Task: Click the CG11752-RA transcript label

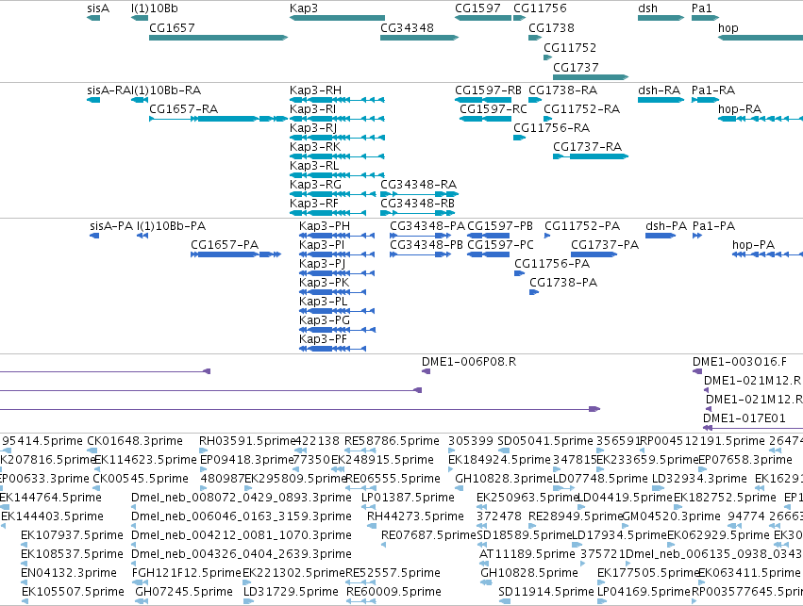Action: coord(582,109)
